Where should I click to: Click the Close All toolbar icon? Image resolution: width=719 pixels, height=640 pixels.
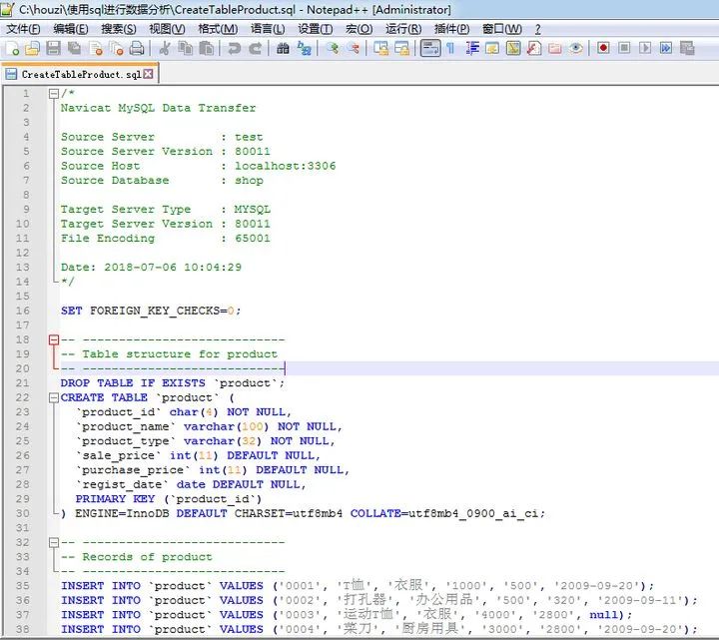click(117, 48)
